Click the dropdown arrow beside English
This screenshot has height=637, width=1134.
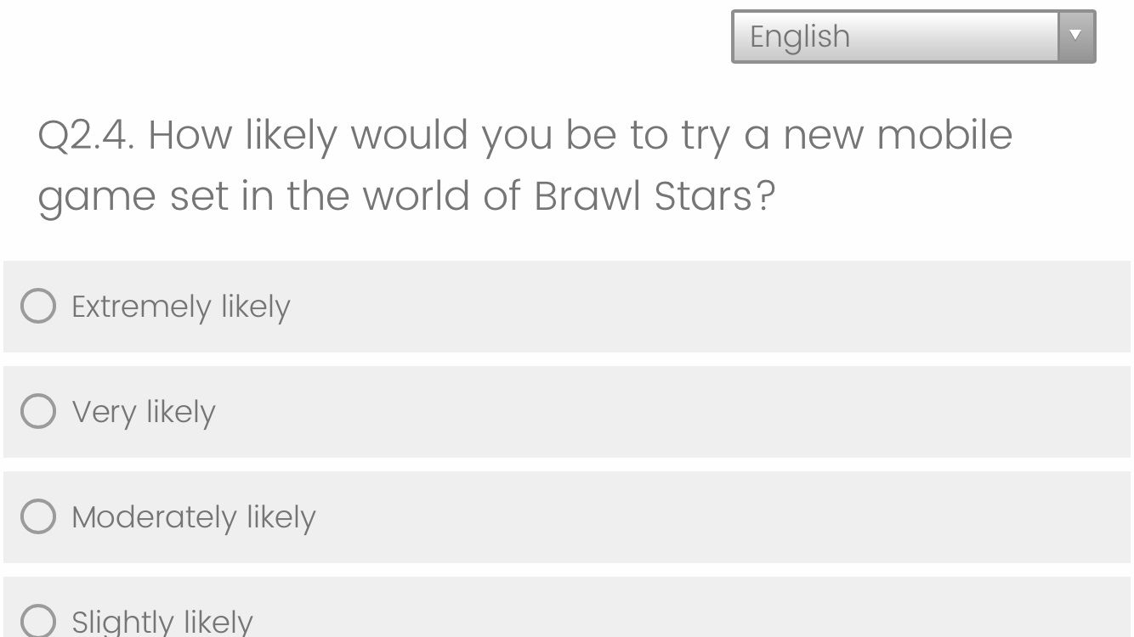(x=1075, y=36)
